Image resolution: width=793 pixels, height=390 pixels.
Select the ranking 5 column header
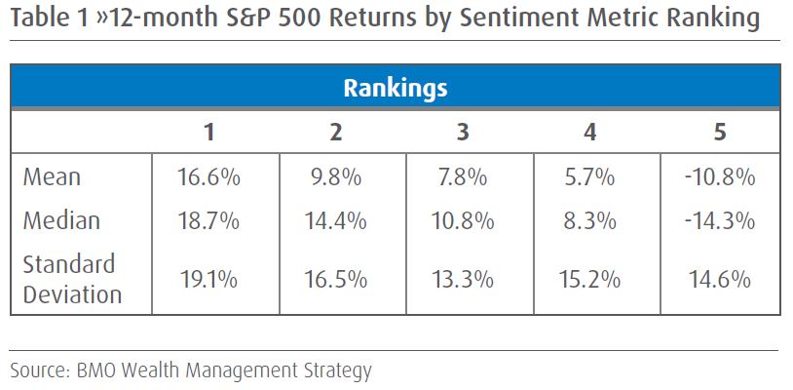pyautogui.click(x=719, y=133)
